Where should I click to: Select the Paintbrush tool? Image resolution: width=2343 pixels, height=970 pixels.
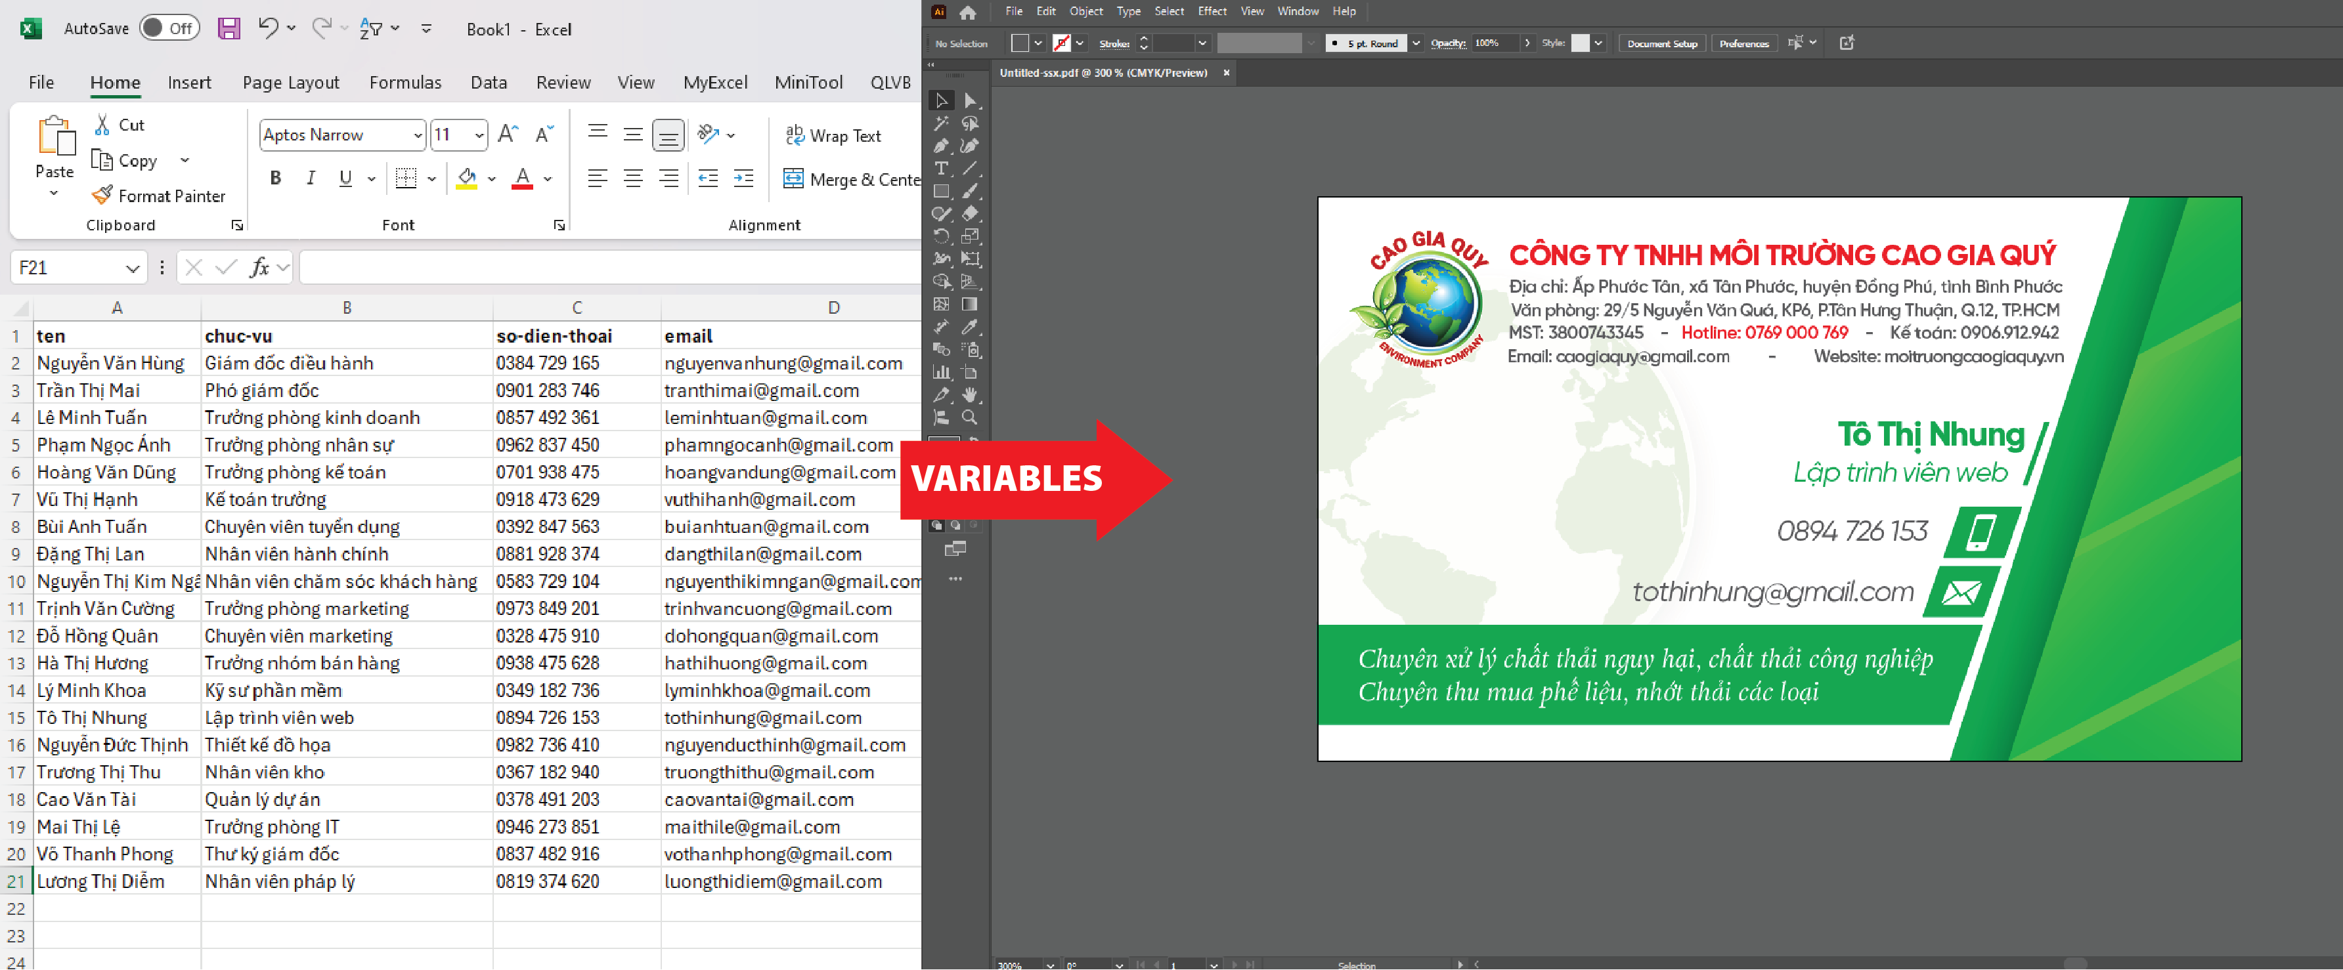coord(970,191)
